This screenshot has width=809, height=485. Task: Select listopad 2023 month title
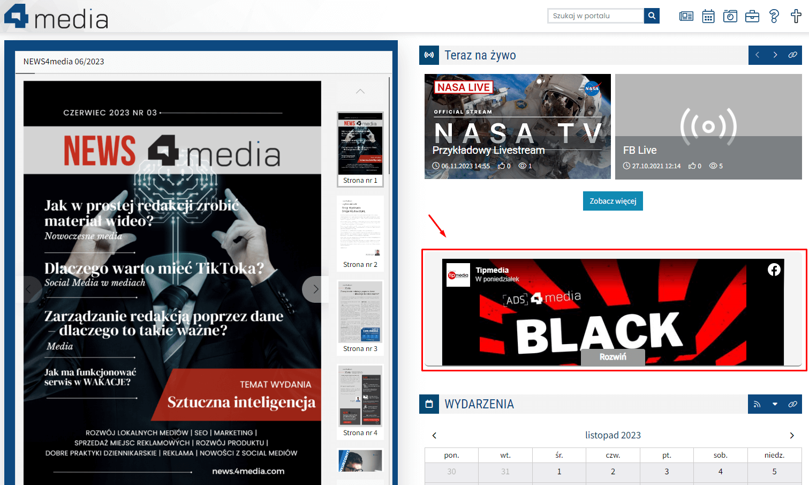[613, 435]
